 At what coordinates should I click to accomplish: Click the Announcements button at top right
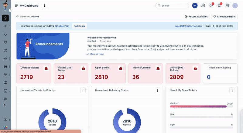(x=224, y=17)
